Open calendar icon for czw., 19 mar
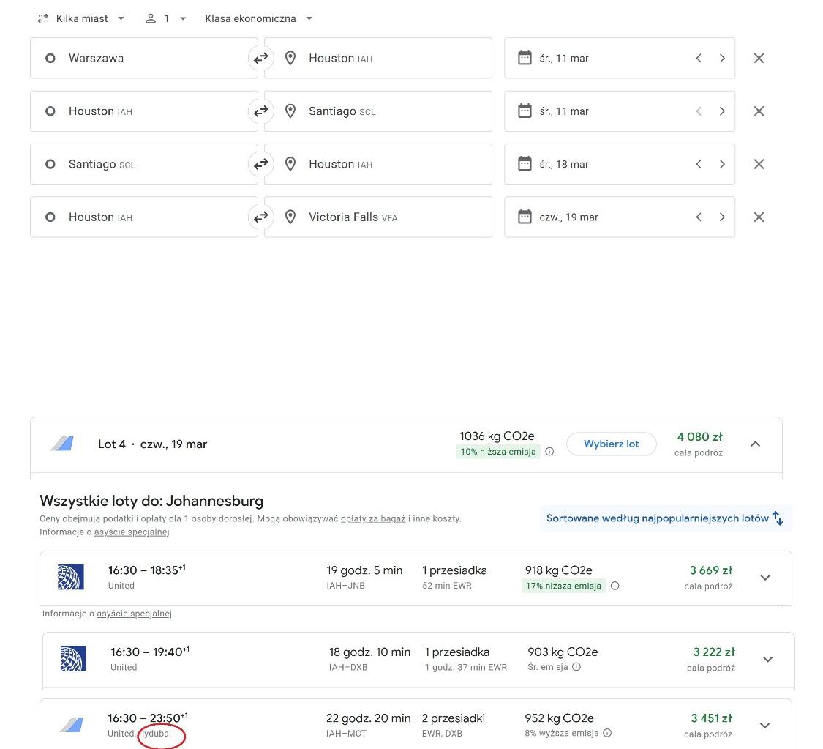 [525, 217]
